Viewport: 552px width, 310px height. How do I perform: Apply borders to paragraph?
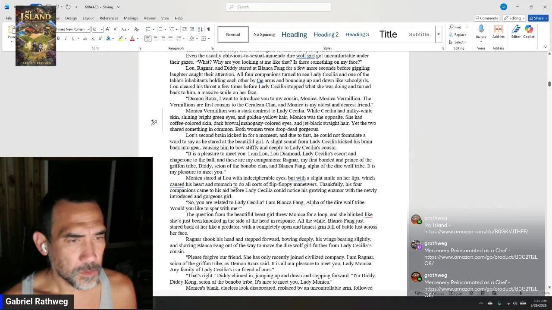[203, 38]
